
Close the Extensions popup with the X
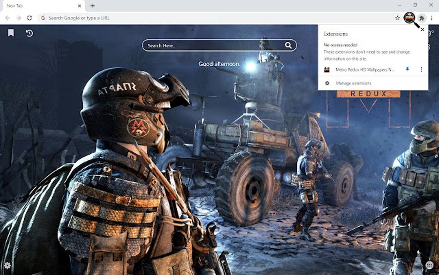coord(422,29)
